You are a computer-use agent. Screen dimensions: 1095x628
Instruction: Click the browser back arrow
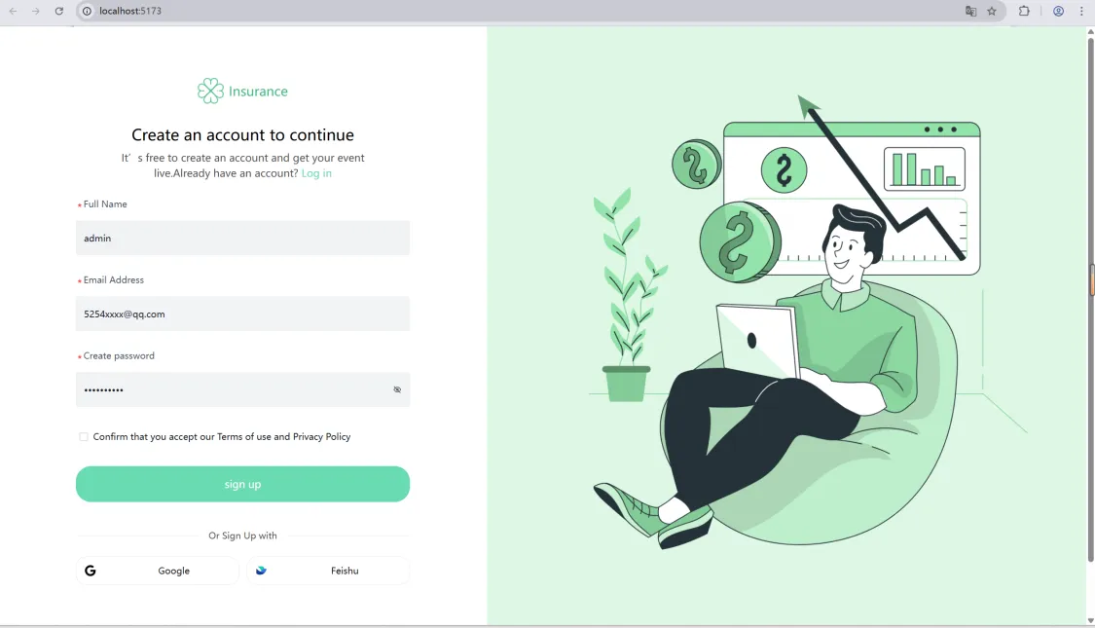point(13,11)
